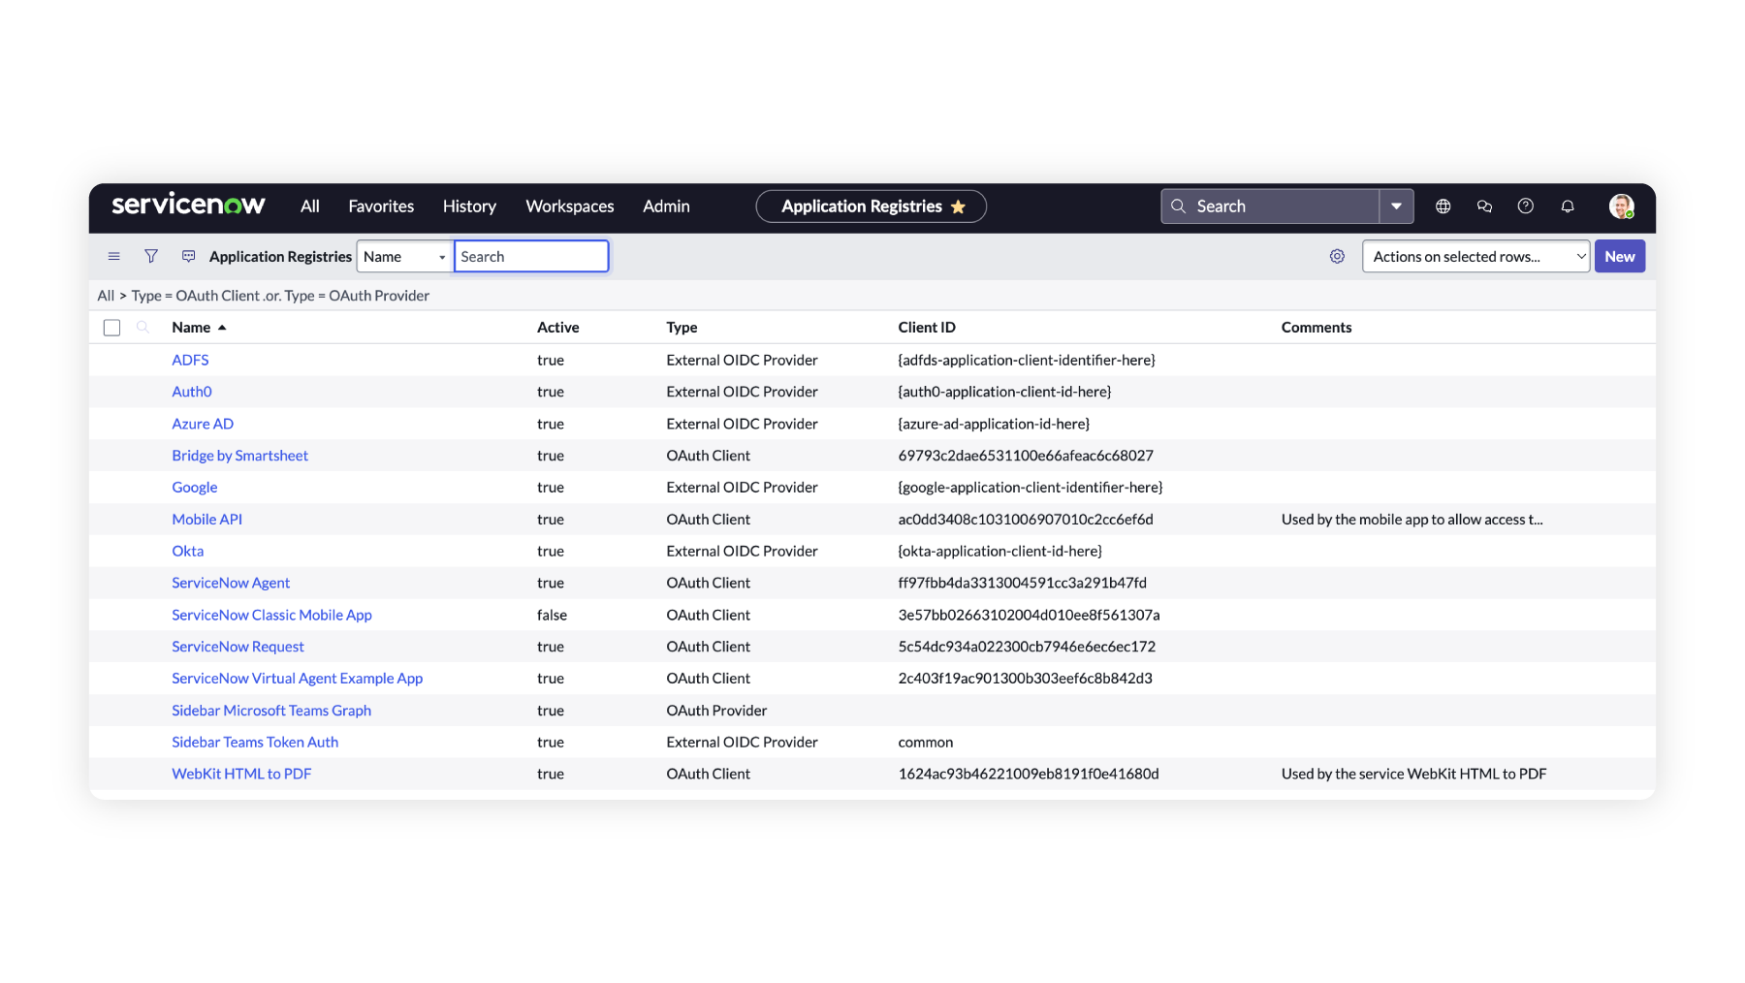Open the chat conversations icon
The height and width of the screenshot is (983, 1745).
pyautogui.click(x=1484, y=206)
